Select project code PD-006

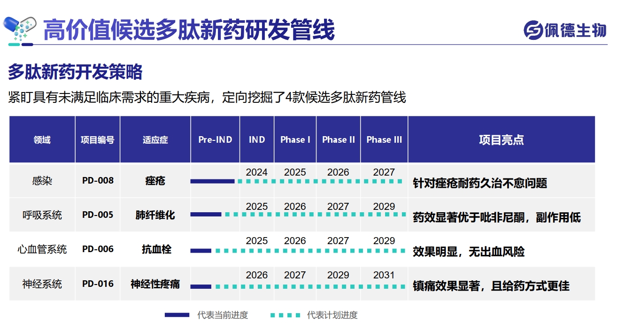point(98,249)
